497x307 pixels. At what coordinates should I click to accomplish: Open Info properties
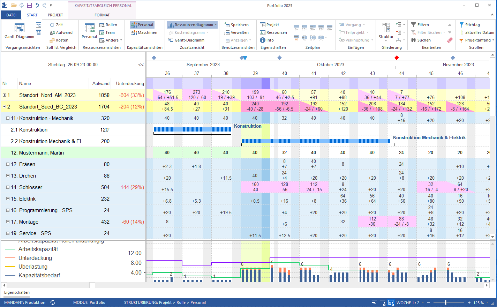coord(267,40)
